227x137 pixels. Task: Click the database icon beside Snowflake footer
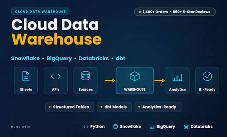pos(116,126)
